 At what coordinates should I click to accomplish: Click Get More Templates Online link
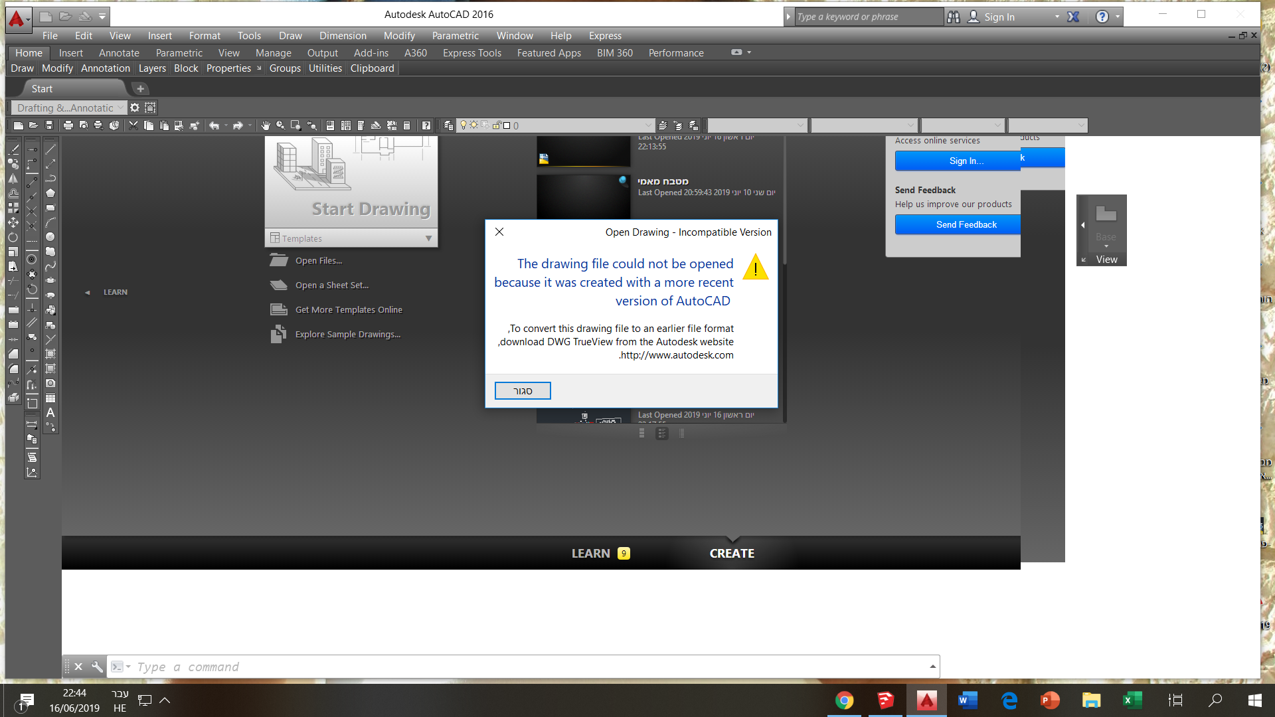point(349,310)
